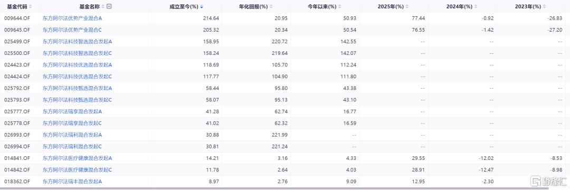
Task: Select fund code 025793.OF
Action: (17, 100)
